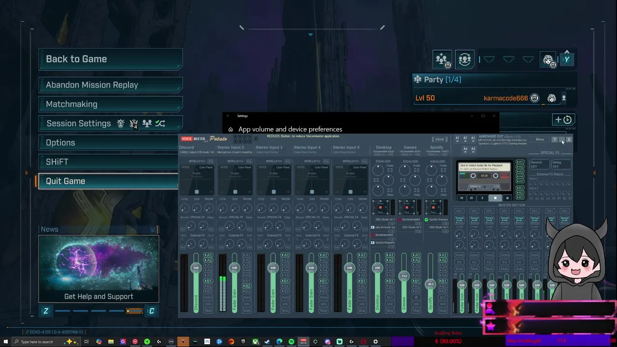
Task: Click recorder record button
Action: (x=507, y=198)
